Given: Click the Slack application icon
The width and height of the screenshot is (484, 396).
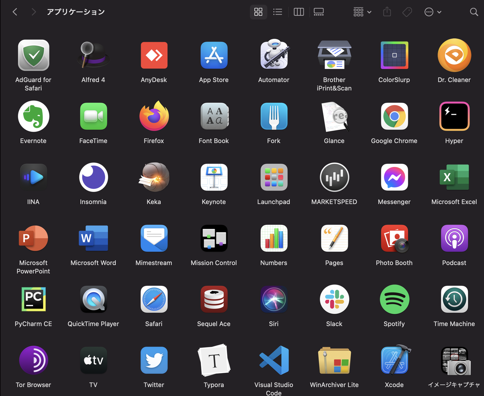Looking at the screenshot, I should click(x=334, y=299).
